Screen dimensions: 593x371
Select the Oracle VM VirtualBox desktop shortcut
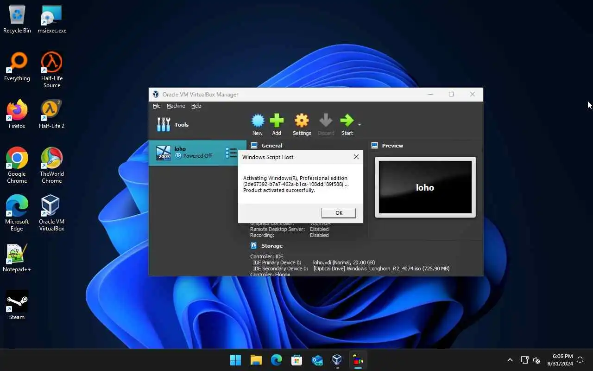52,213
